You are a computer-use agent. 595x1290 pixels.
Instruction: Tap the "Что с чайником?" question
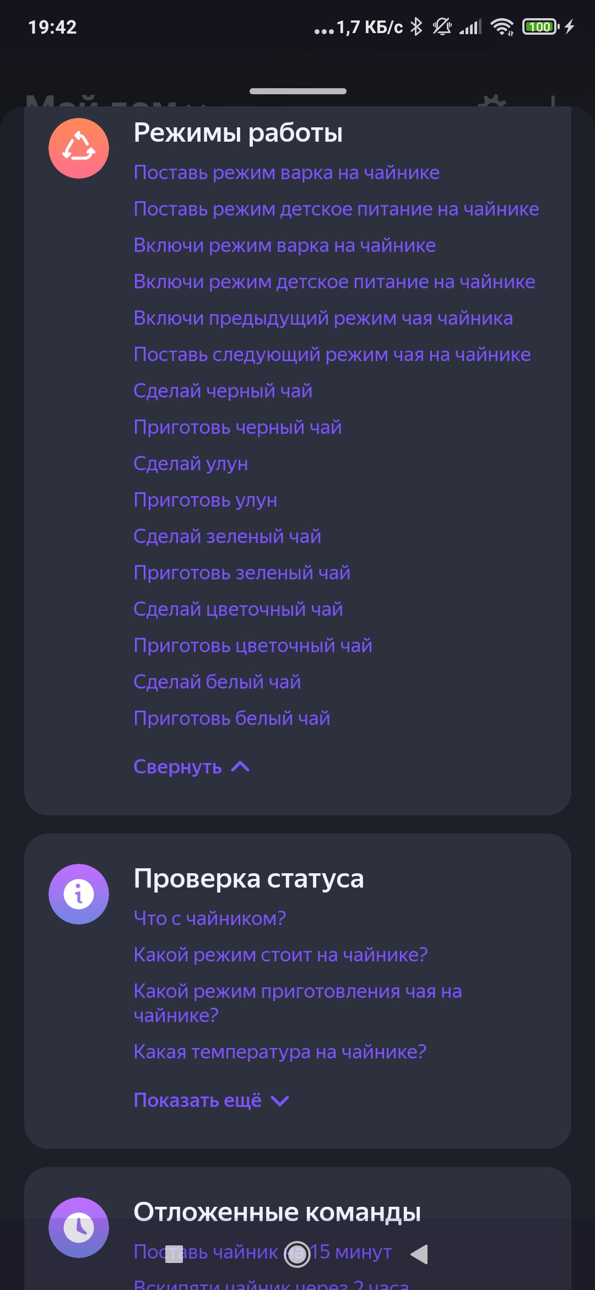coord(209,918)
